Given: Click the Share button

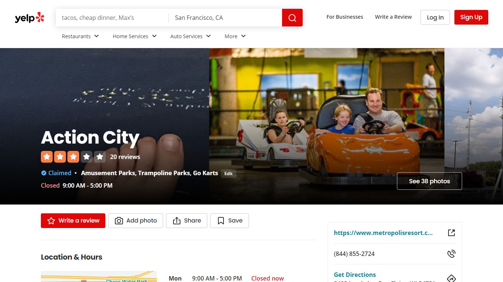Looking at the screenshot, I should tap(187, 221).
